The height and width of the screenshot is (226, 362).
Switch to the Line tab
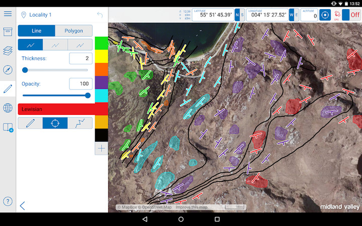(x=36, y=31)
